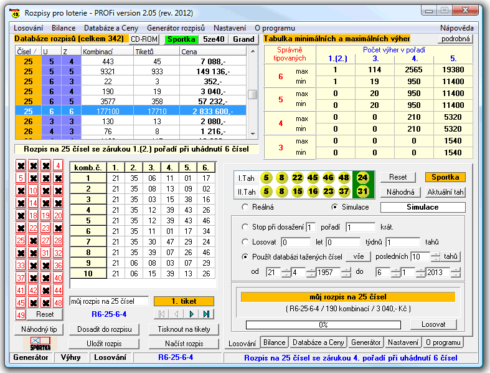
Task: Switch to the Bilance bottom tab
Action: pyautogui.click(x=274, y=342)
